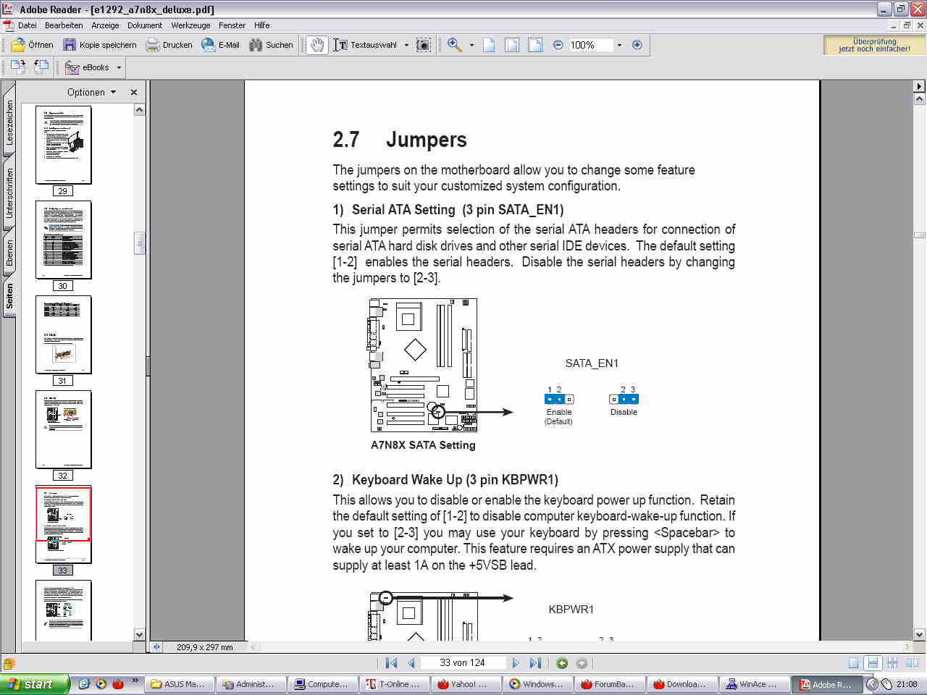Open the Anzeige menu
927x695 pixels.
tap(105, 25)
